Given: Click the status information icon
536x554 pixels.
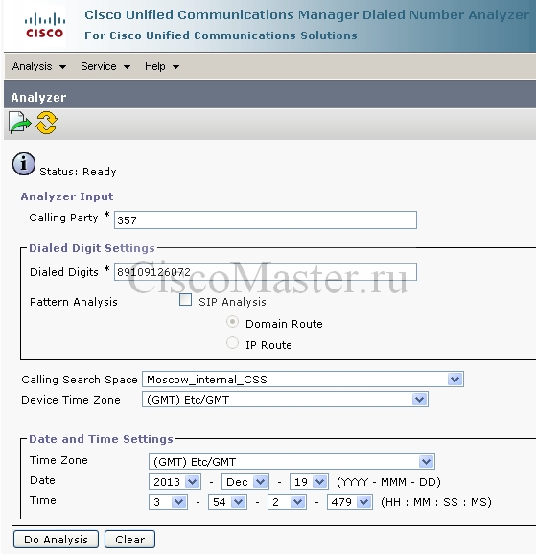Looking at the screenshot, I should 24,164.
